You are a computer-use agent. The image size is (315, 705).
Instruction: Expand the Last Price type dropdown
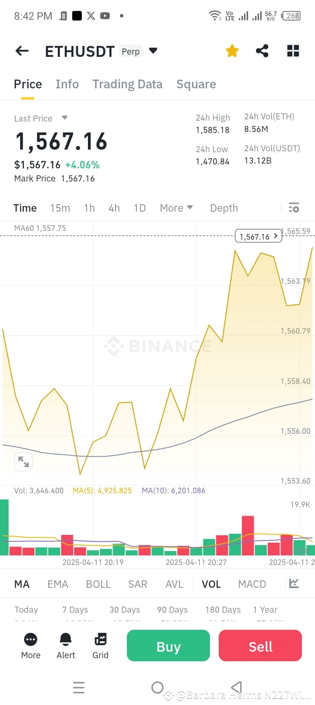(65, 118)
